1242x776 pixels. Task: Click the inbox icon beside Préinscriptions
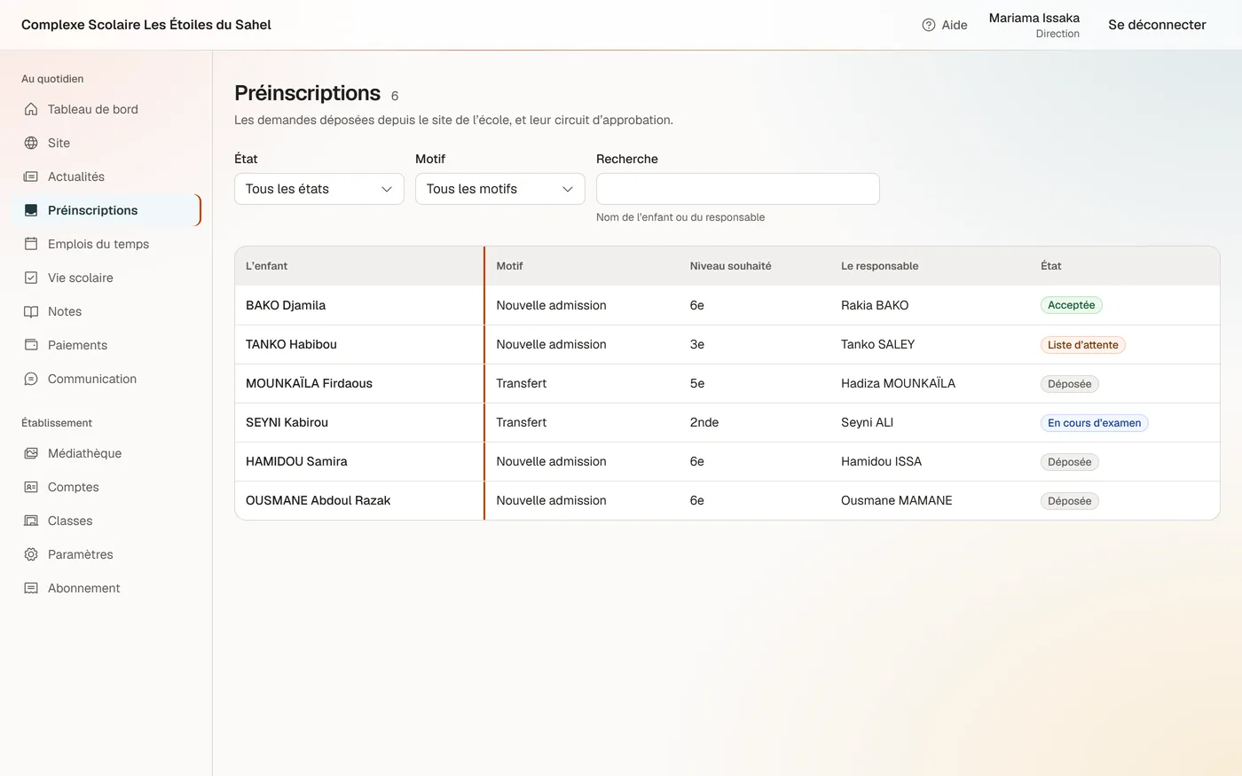(x=31, y=210)
